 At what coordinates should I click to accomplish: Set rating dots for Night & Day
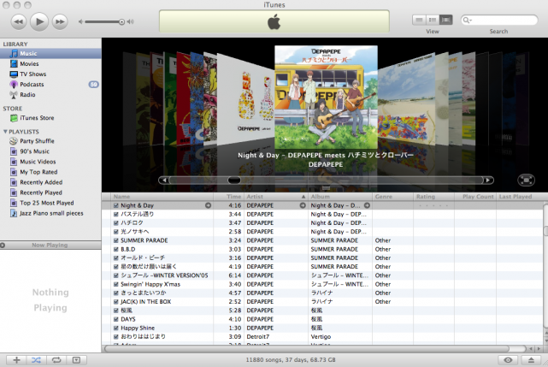coord(433,205)
